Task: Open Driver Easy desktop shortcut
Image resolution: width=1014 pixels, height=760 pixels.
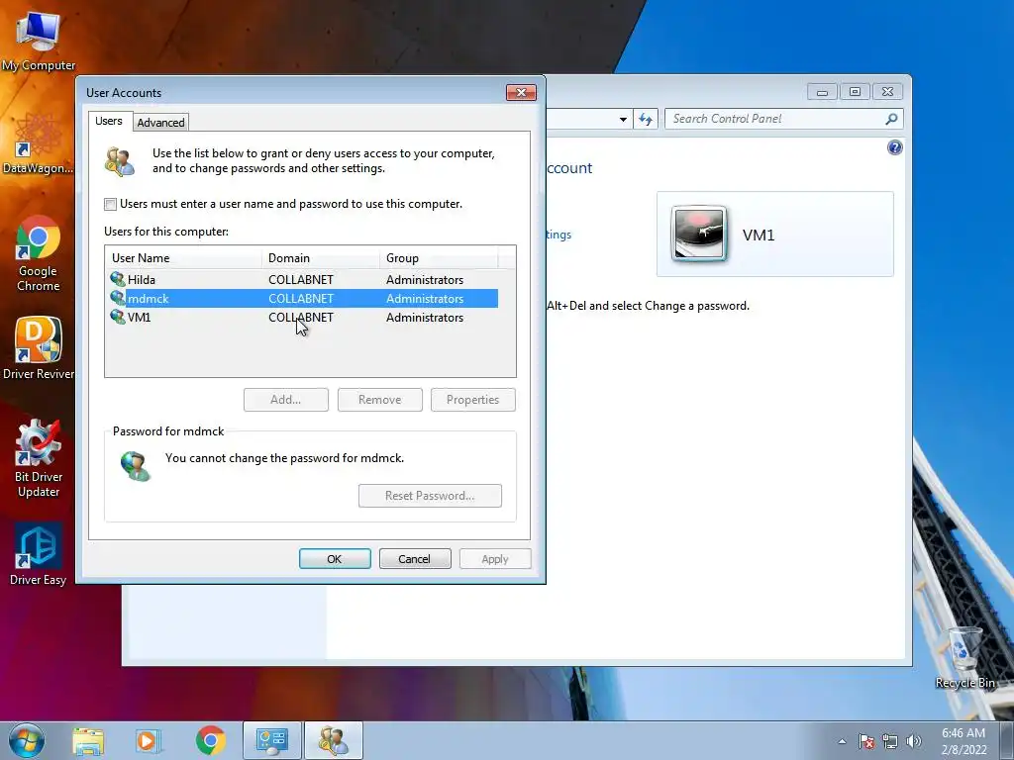Action: pyautogui.click(x=38, y=554)
